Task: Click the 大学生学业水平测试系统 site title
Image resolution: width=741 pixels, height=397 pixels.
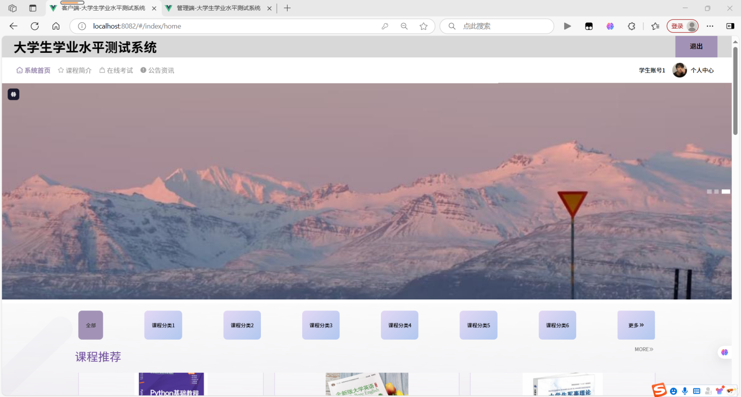Action: 85,47
